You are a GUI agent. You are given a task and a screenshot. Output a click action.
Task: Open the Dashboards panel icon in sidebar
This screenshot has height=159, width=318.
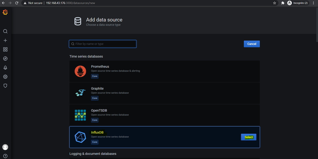coord(5,49)
